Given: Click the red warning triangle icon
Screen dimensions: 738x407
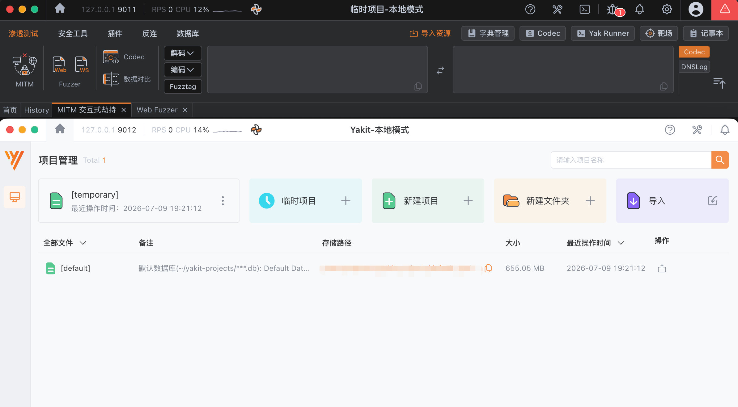Looking at the screenshot, I should coord(725,9).
